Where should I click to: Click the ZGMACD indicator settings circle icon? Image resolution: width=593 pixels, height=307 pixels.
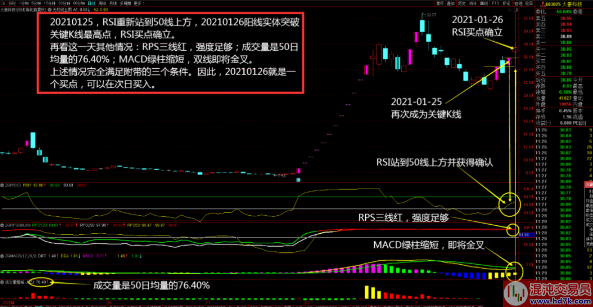point(3,255)
